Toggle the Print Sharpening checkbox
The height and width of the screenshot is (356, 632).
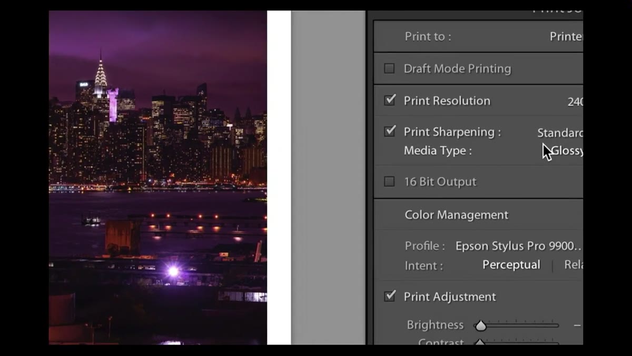coord(390,131)
